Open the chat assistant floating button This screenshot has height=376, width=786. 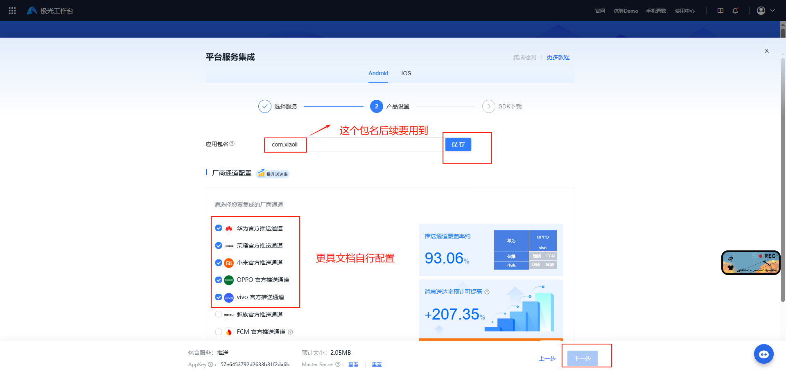coord(764,354)
